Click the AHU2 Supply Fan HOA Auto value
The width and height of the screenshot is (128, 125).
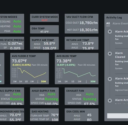pyautogui.click(x=52, y=94)
